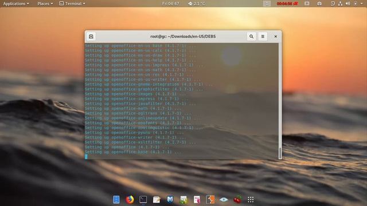Image resolution: width=367 pixels, height=206 pixels.
Task: Show all applications grid in dock
Action: pyautogui.click(x=251, y=200)
